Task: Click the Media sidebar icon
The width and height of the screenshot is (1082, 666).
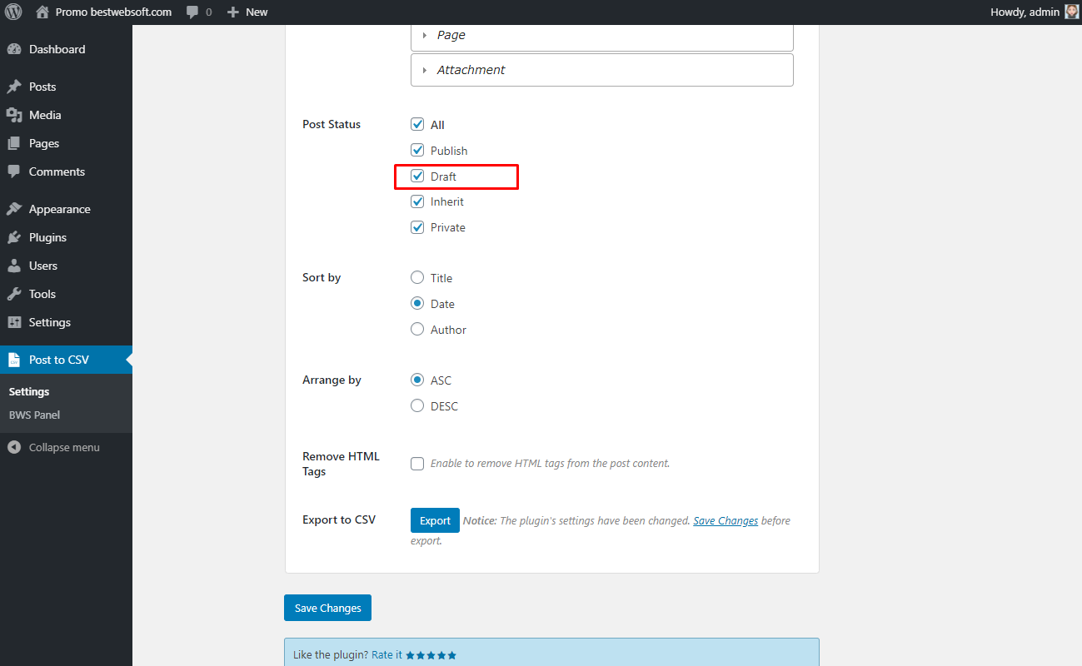Action: 14,115
